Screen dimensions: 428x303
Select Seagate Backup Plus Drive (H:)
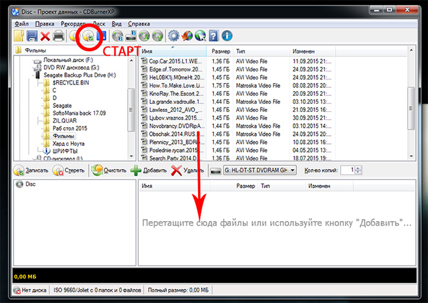pos(79,75)
